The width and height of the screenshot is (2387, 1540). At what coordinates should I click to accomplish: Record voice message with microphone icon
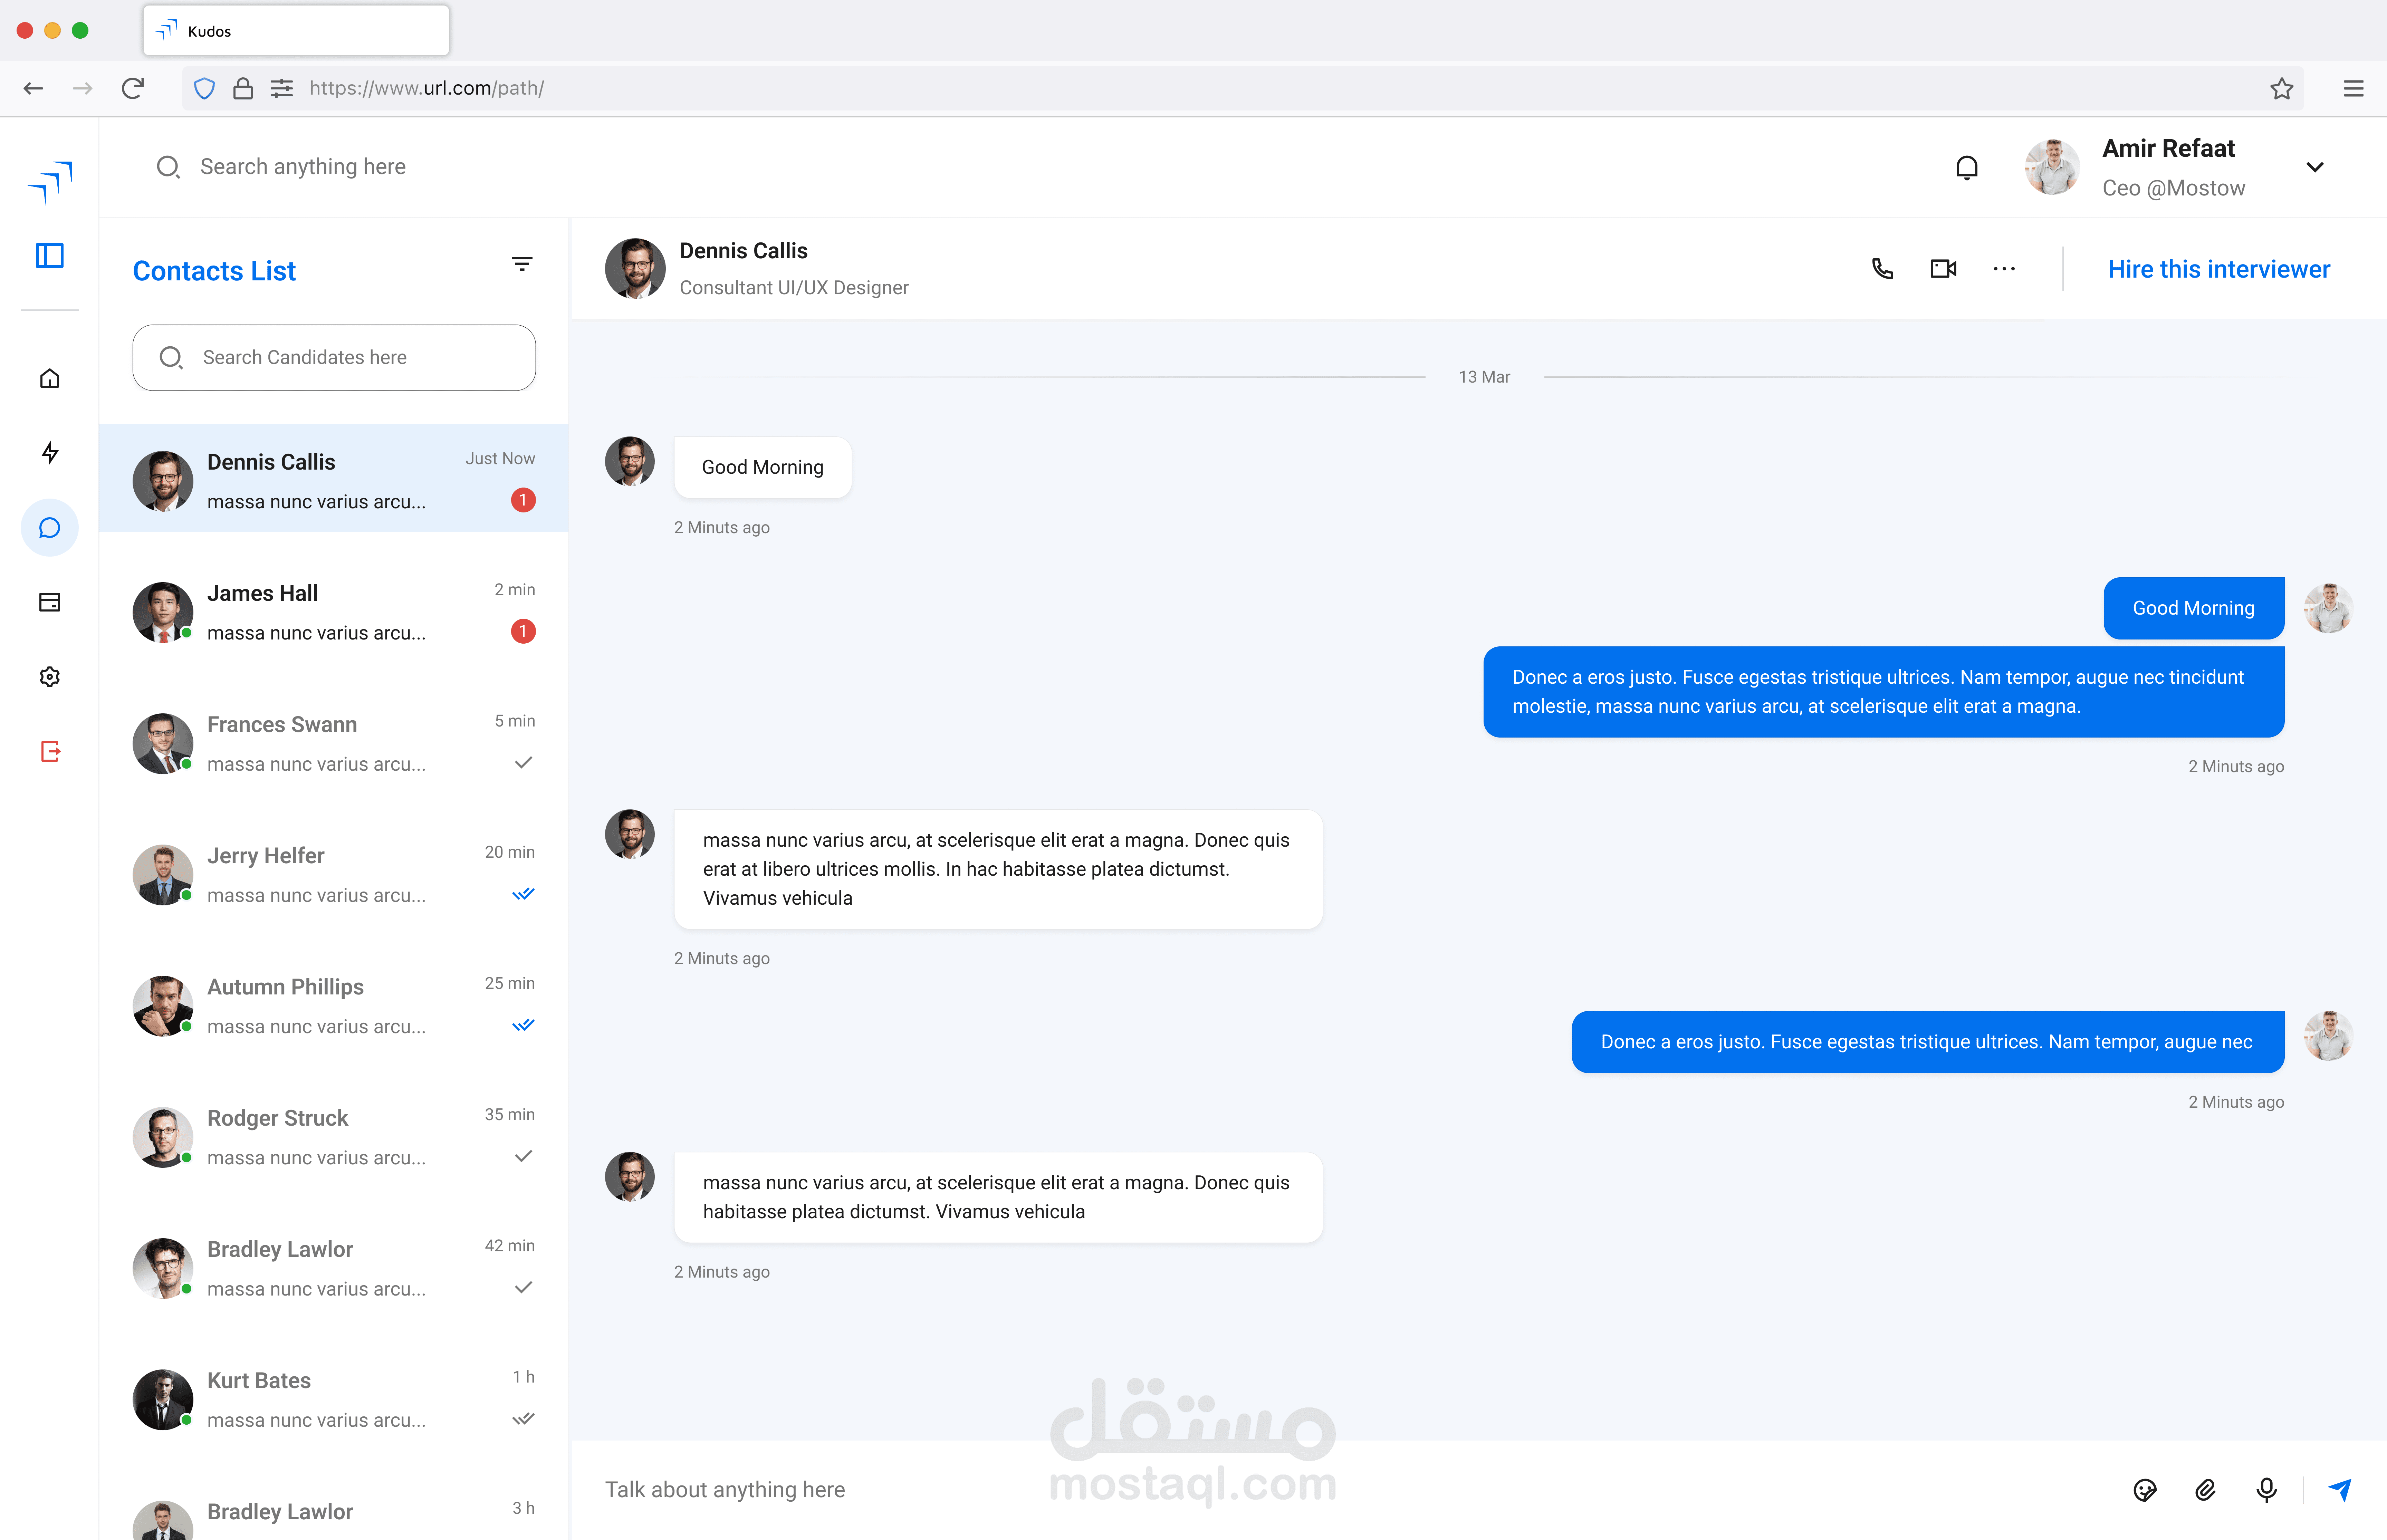click(2266, 1490)
